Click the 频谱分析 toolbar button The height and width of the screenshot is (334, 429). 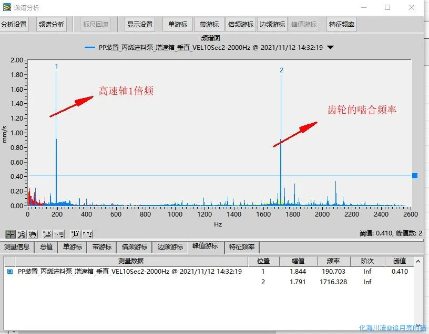click(x=52, y=25)
